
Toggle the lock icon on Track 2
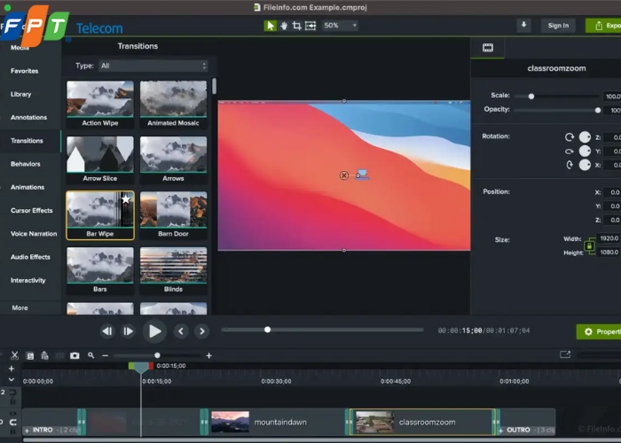pyautogui.click(x=12, y=401)
